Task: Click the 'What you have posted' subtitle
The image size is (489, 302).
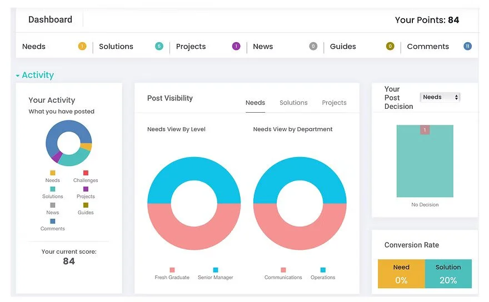Action: point(62,112)
